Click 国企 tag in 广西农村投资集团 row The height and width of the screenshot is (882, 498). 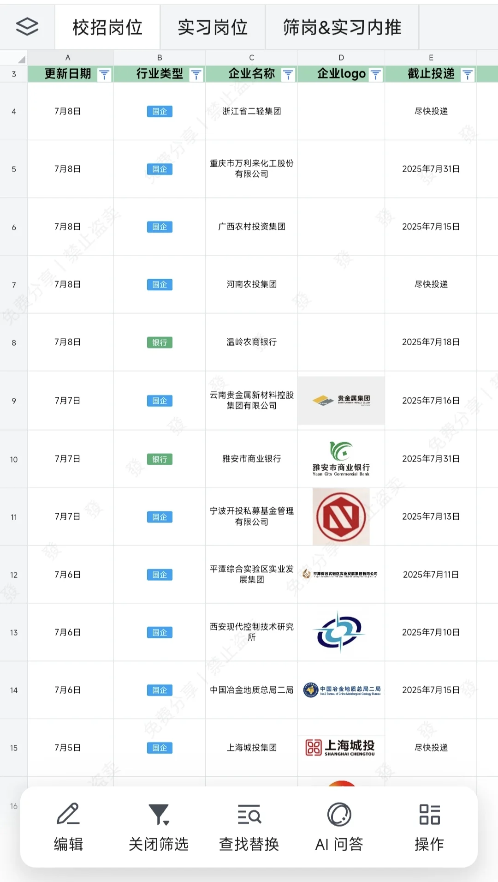coord(160,227)
